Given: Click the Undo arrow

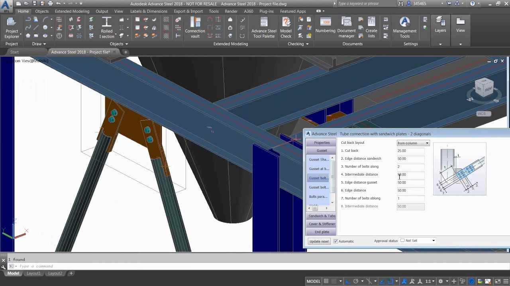Looking at the screenshot, I should point(58,4).
